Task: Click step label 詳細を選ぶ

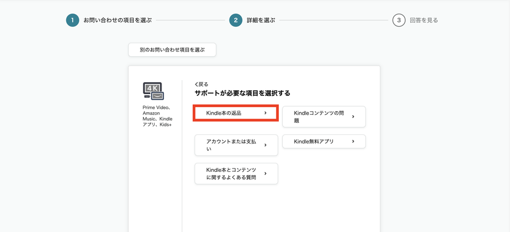Action: (261, 20)
